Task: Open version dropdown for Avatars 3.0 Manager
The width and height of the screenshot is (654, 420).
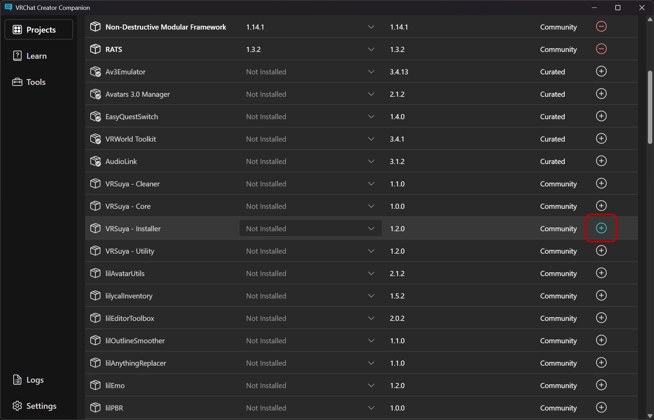Action: coord(311,94)
